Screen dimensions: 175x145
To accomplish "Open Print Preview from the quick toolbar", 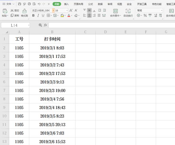I will [x=34, y=4].
